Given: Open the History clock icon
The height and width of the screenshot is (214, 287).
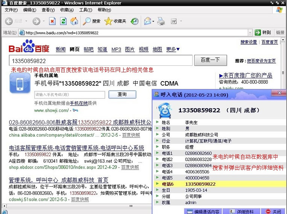Looking at the screenshot, I should [135, 21].
